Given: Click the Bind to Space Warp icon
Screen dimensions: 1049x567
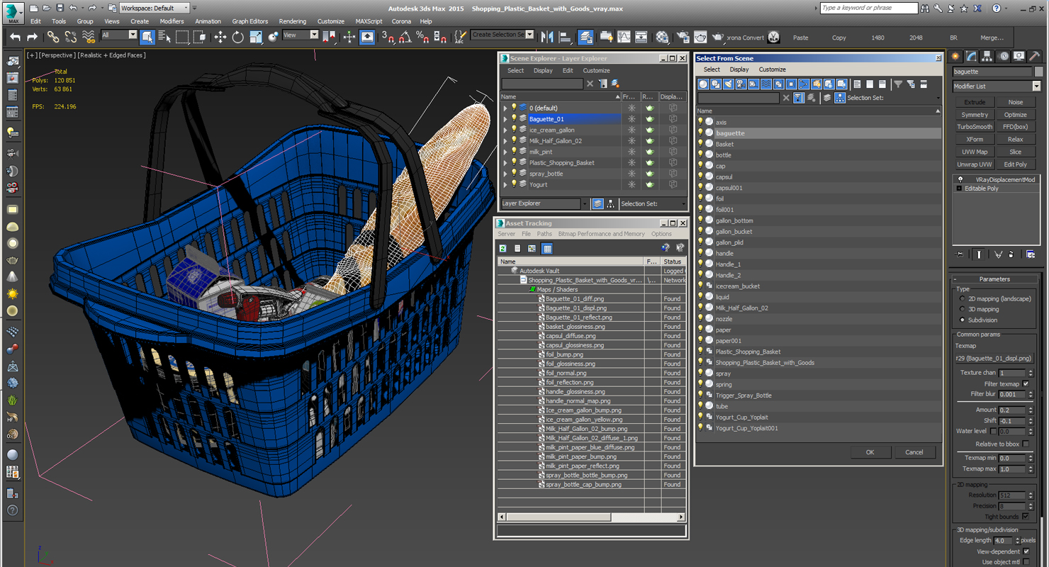Looking at the screenshot, I should pyautogui.click(x=89, y=37).
